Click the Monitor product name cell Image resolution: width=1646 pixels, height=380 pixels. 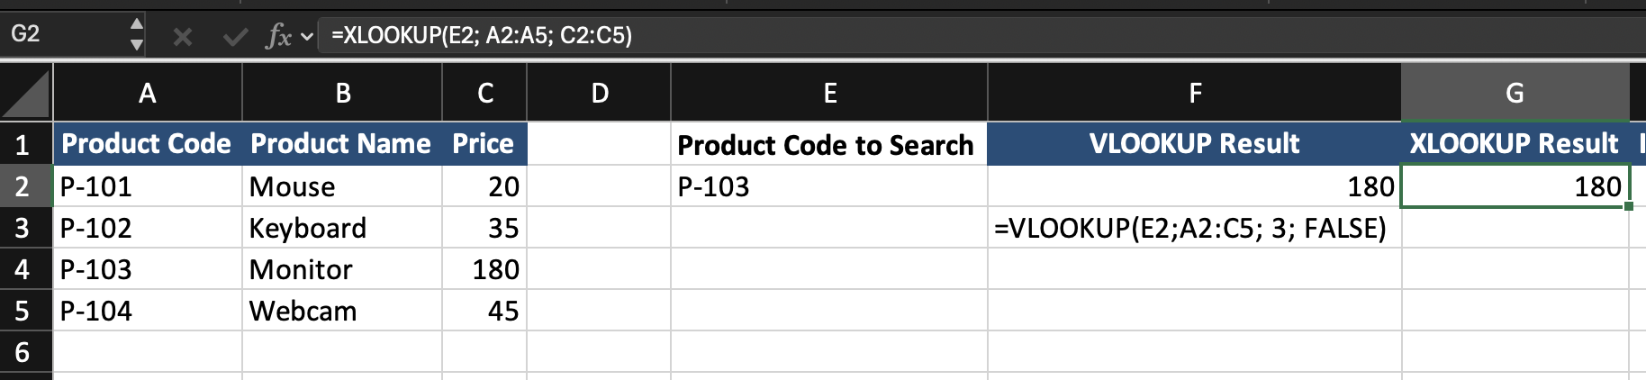tap(342, 269)
